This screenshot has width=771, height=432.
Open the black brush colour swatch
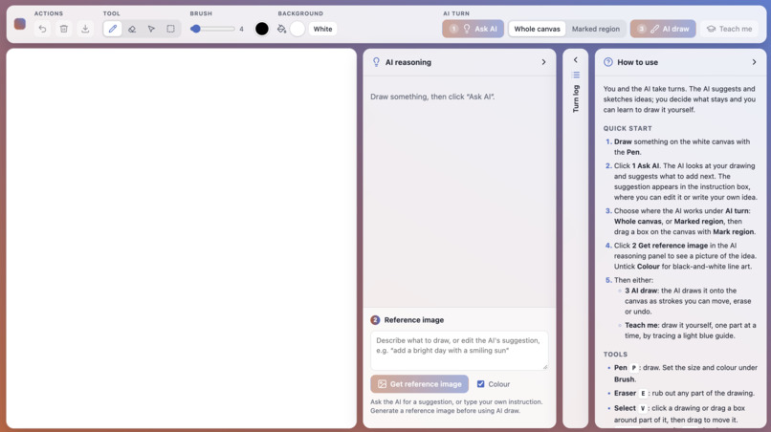coord(262,29)
